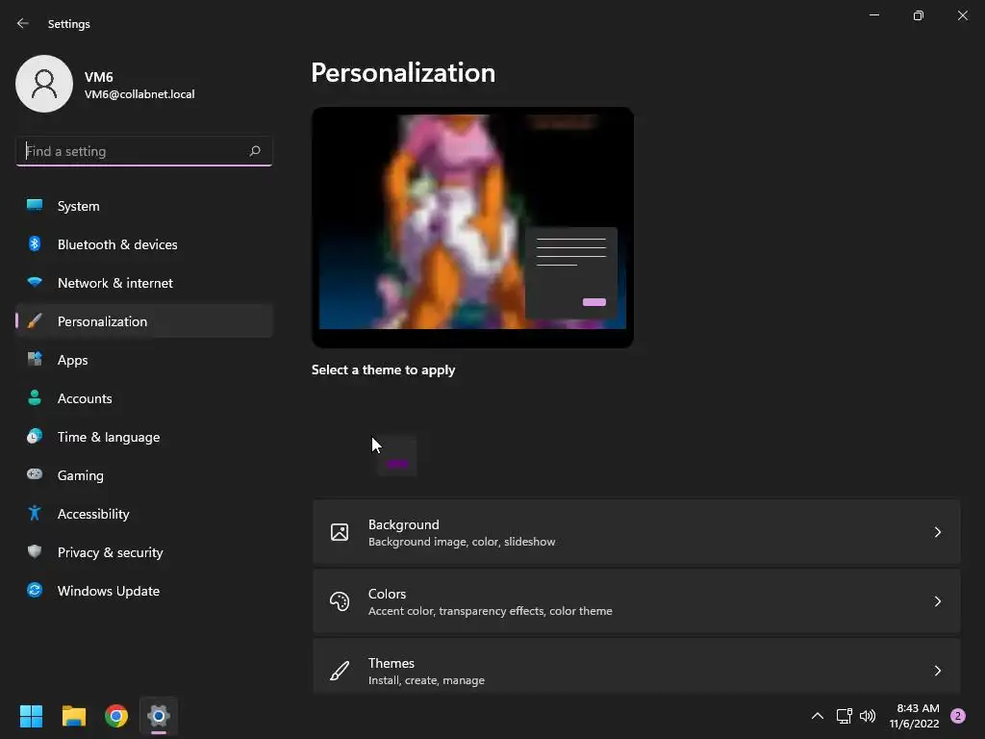
Task: Show hidden icons with the tray chevron
Action: click(818, 716)
